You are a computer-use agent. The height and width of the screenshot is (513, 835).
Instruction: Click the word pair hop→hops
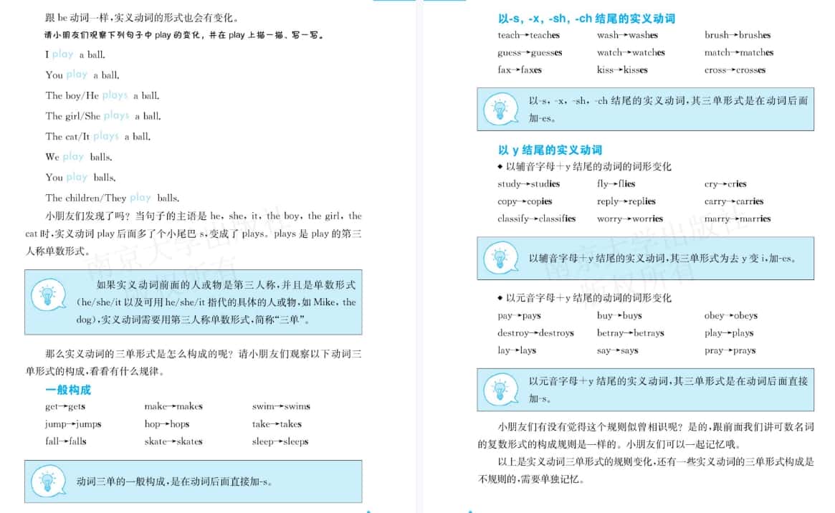pos(167,424)
